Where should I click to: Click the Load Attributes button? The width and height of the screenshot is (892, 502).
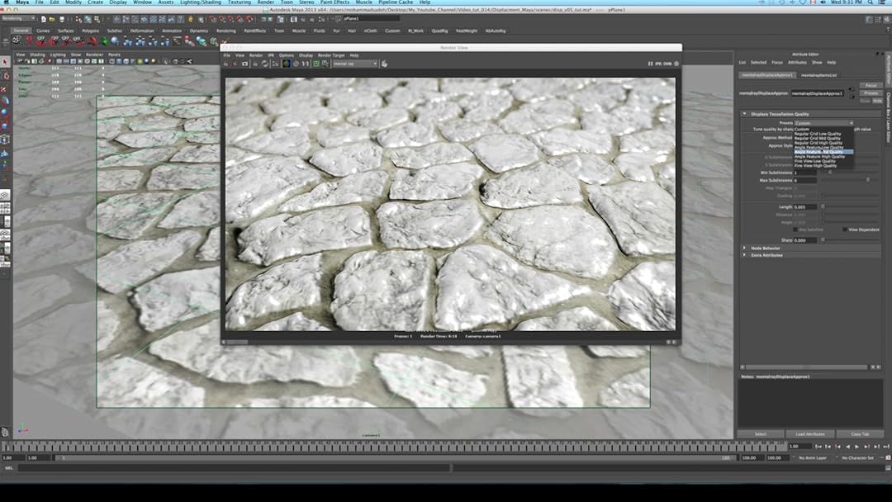(809, 433)
